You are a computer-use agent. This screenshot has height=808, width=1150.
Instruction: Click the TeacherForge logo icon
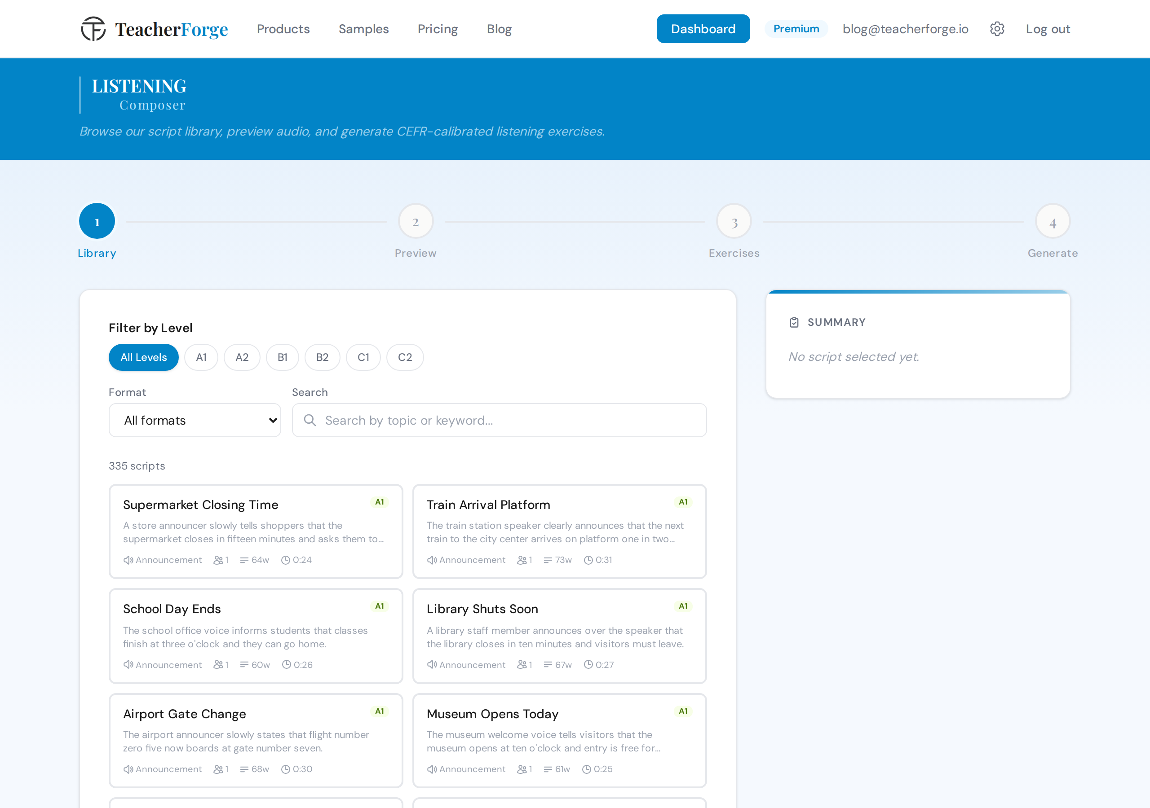click(x=94, y=29)
